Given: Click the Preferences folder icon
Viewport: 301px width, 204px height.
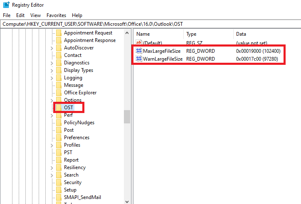Looking at the screenshot, I should (x=59, y=138).
